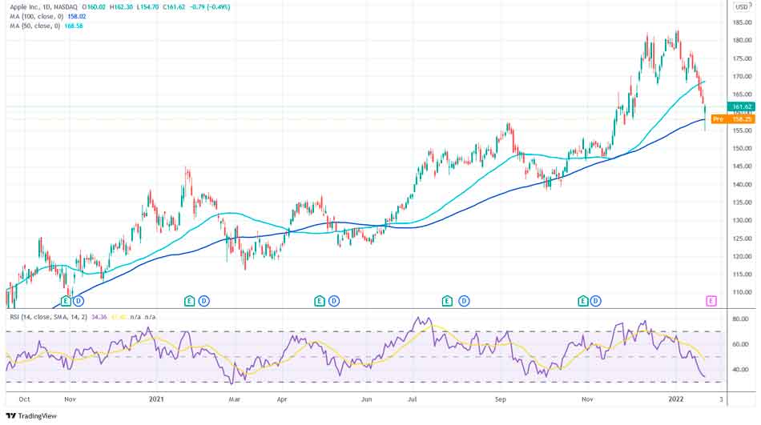Select the pink upcoming earnings E marker
Screen dimensions: 761x425
click(x=710, y=301)
